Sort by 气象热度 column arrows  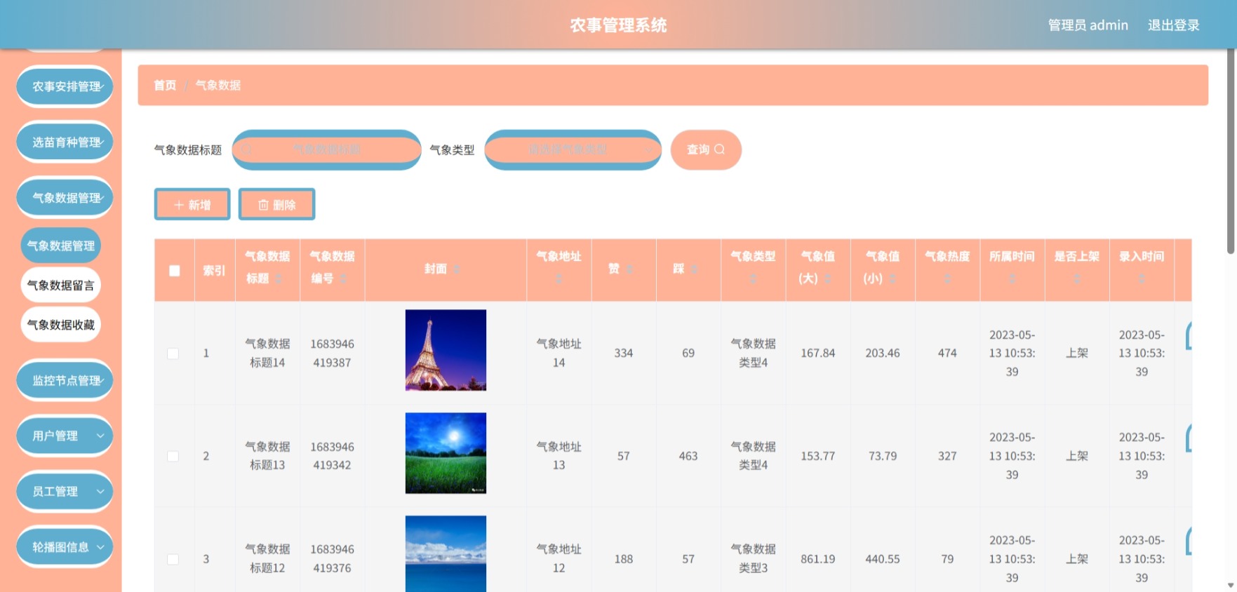[947, 278]
